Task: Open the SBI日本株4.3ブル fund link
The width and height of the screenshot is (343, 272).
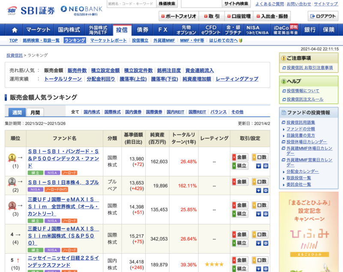Action: pos(63,182)
